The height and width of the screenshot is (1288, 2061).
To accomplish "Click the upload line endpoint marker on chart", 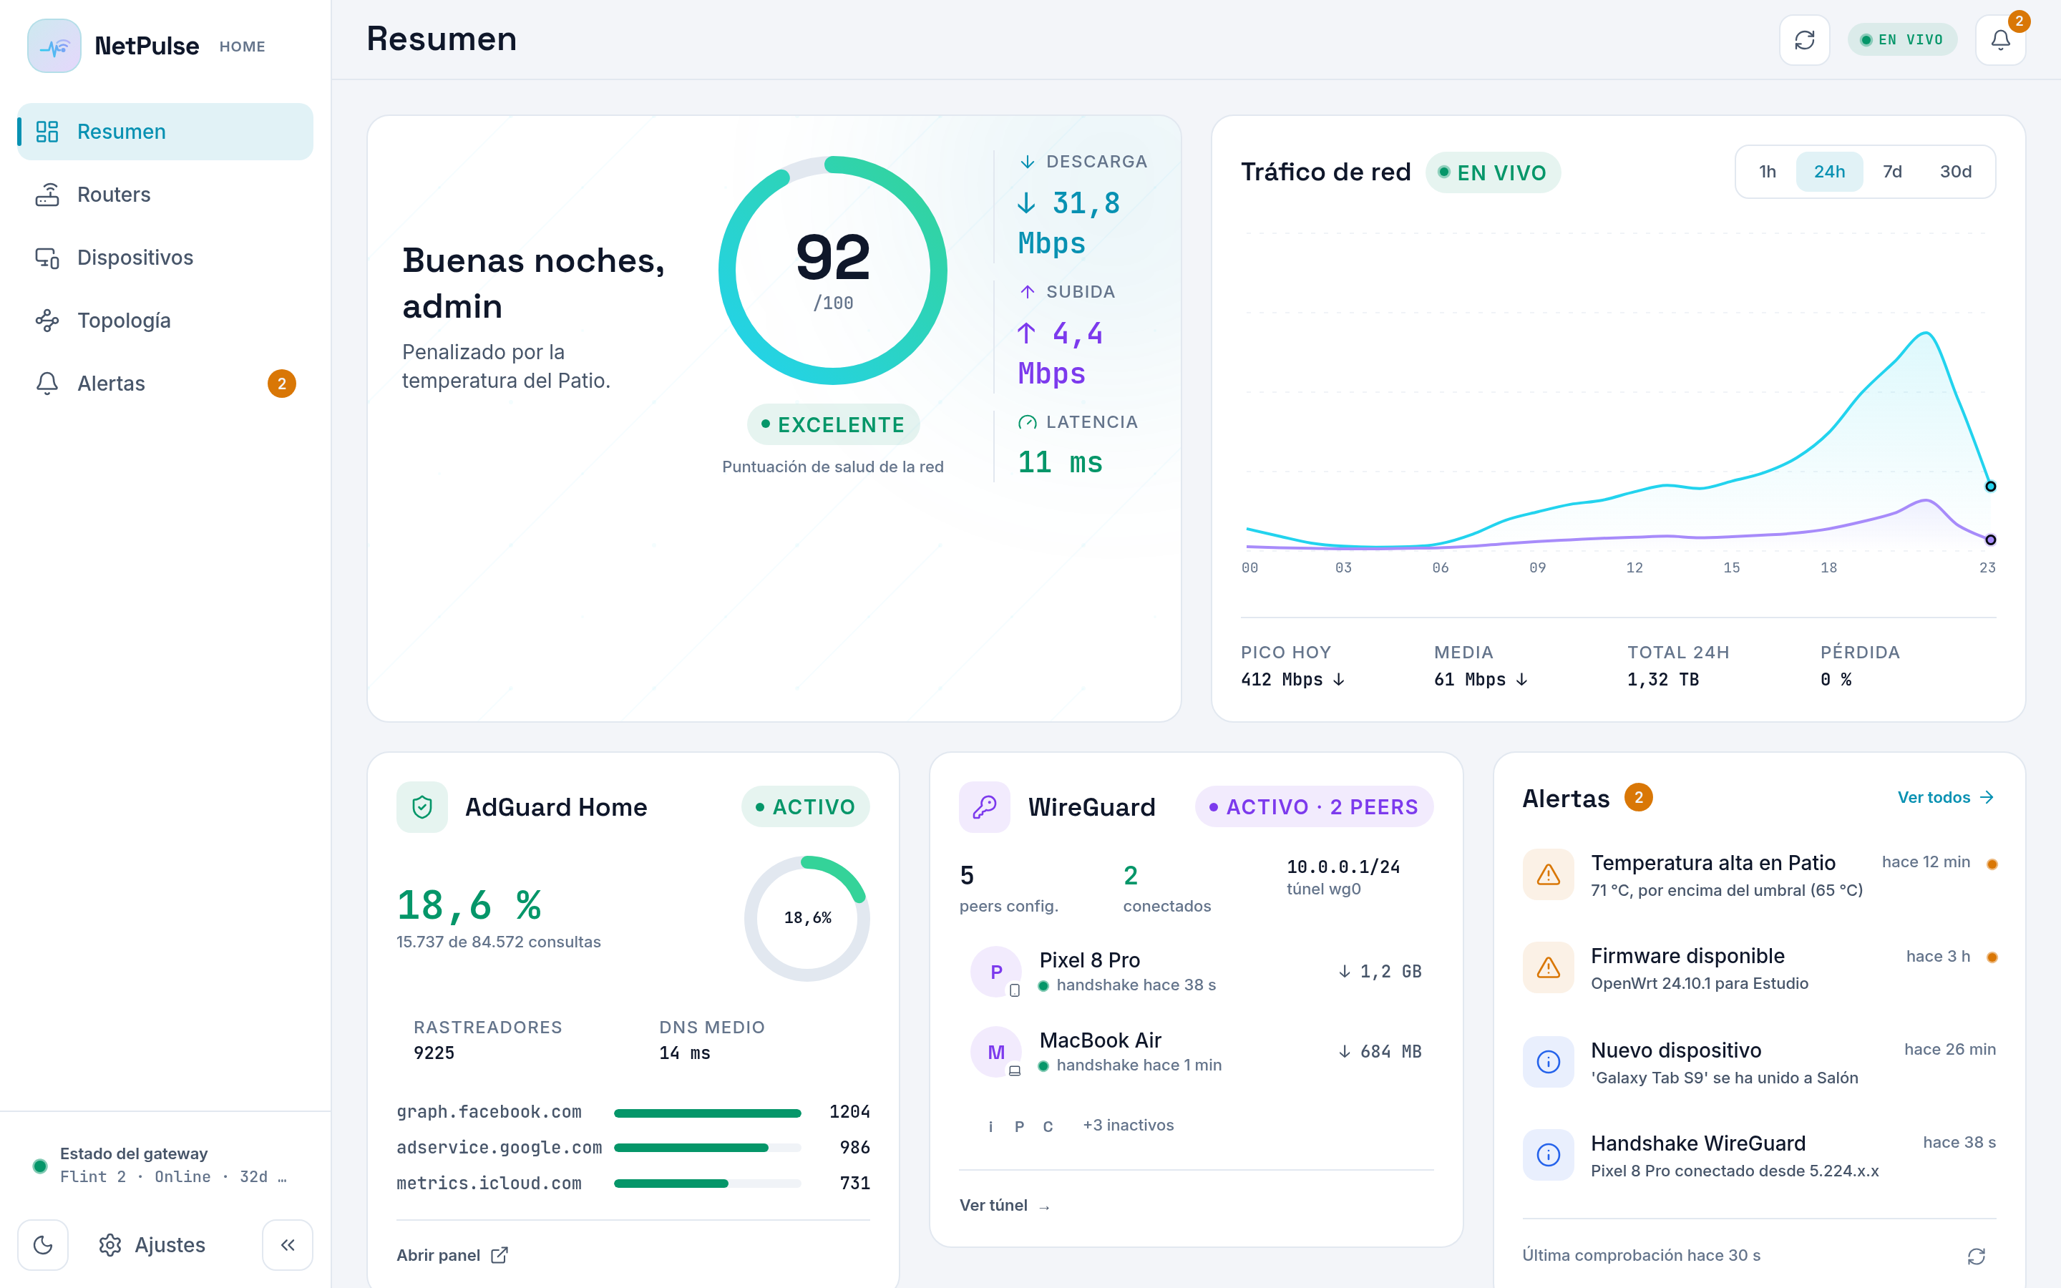I will (1990, 540).
